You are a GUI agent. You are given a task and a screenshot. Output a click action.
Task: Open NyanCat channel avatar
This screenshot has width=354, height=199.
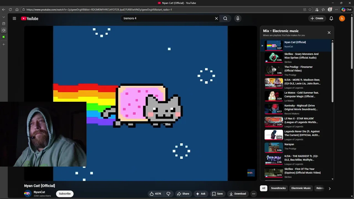click(28, 194)
